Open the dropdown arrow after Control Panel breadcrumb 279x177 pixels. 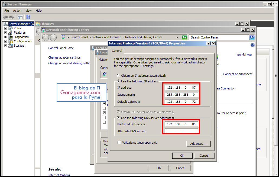pos(90,37)
